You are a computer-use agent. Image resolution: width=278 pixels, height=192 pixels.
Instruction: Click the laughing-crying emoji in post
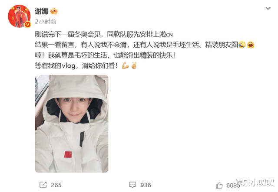[242, 45]
